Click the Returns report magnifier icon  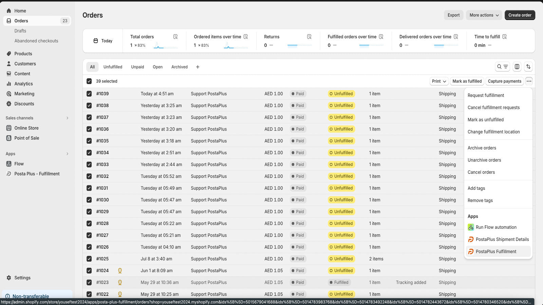click(x=308, y=36)
